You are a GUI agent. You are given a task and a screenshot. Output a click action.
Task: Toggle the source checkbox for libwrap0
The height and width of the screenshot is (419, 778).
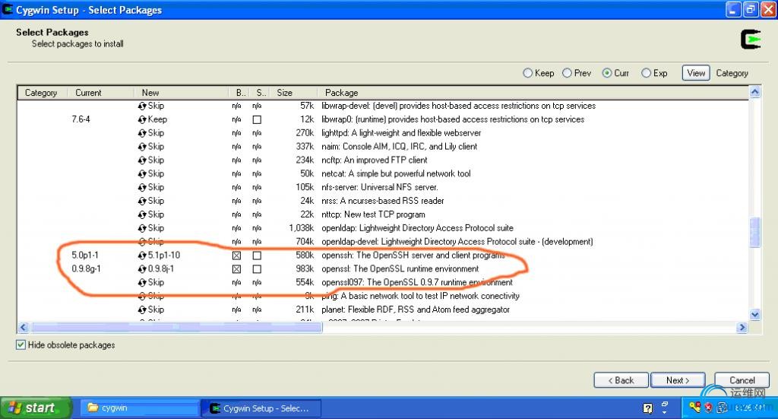[257, 119]
